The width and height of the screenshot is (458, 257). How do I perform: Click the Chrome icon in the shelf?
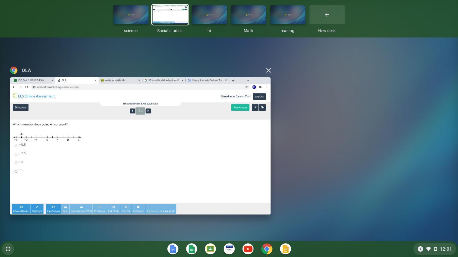pyautogui.click(x=267, y=249)
